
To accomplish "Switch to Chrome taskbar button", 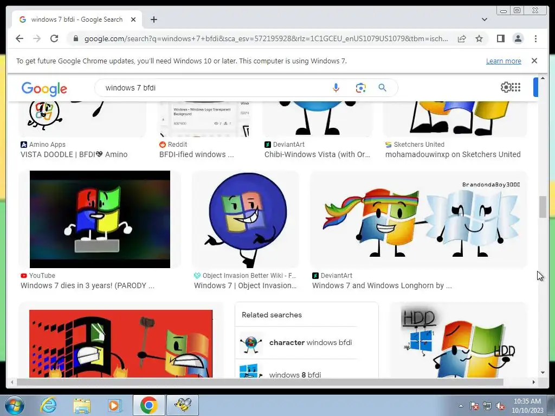I will tap(149, 405).
